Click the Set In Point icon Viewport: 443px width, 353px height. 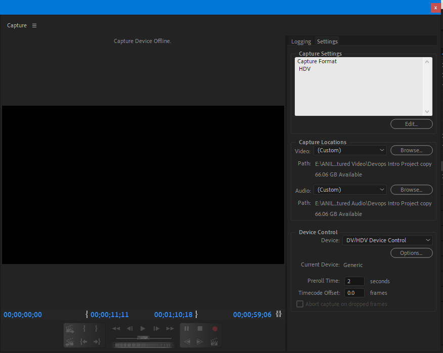(84, 328)
